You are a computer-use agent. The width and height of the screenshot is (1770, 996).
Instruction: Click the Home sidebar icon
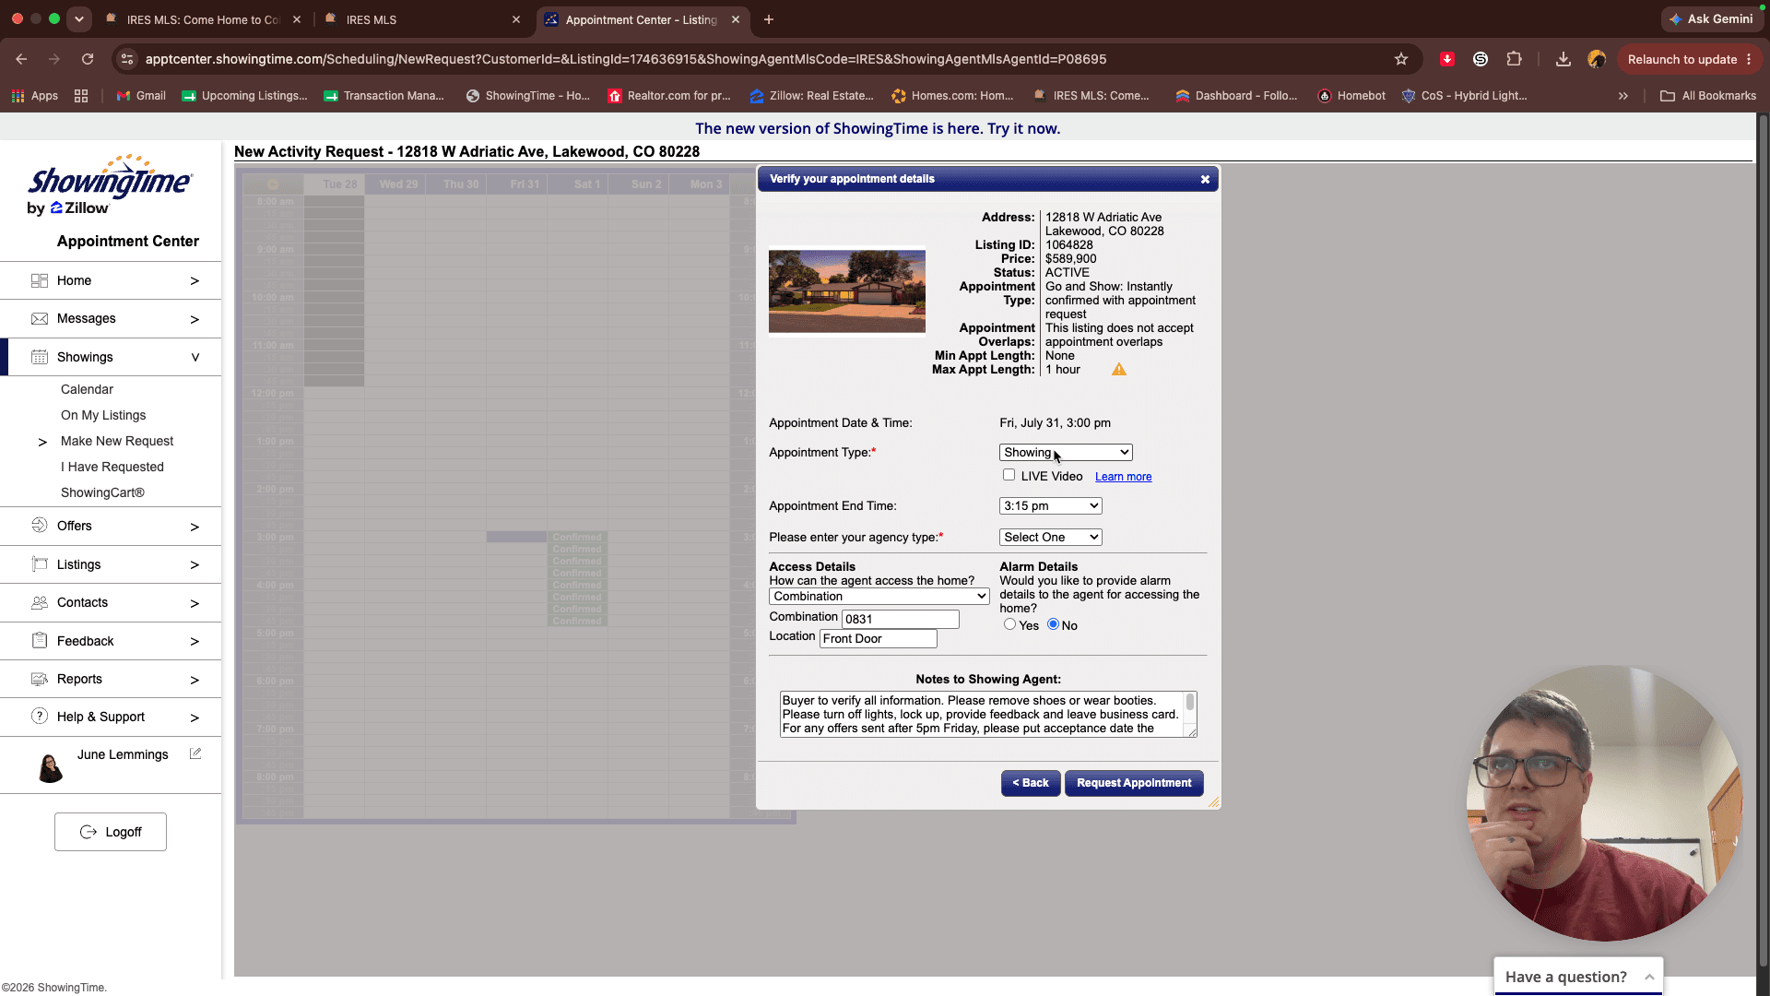39,280
